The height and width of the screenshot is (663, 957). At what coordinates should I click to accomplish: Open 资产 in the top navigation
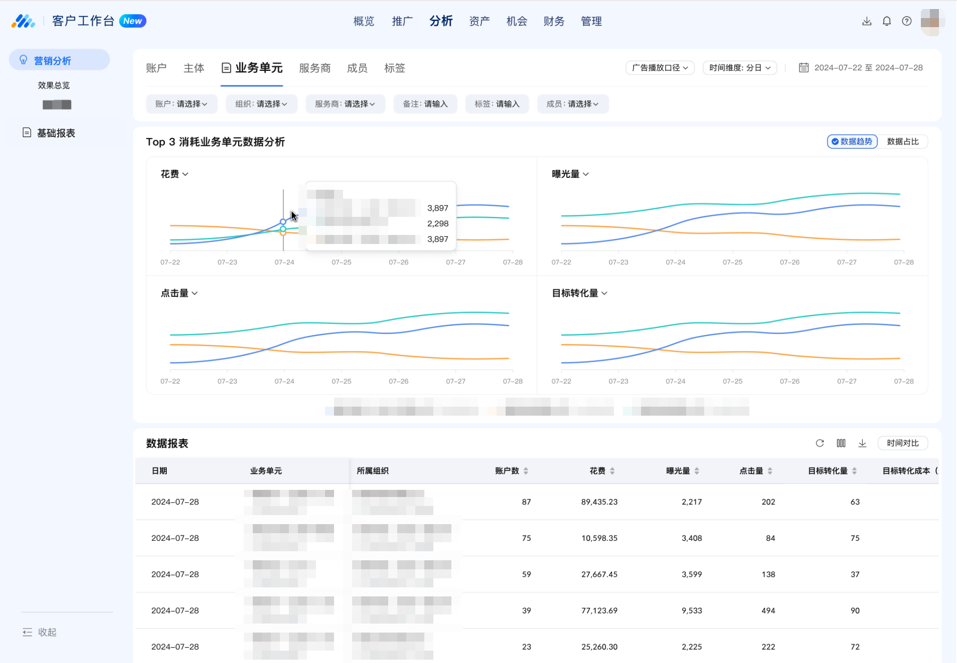point(479,21)
